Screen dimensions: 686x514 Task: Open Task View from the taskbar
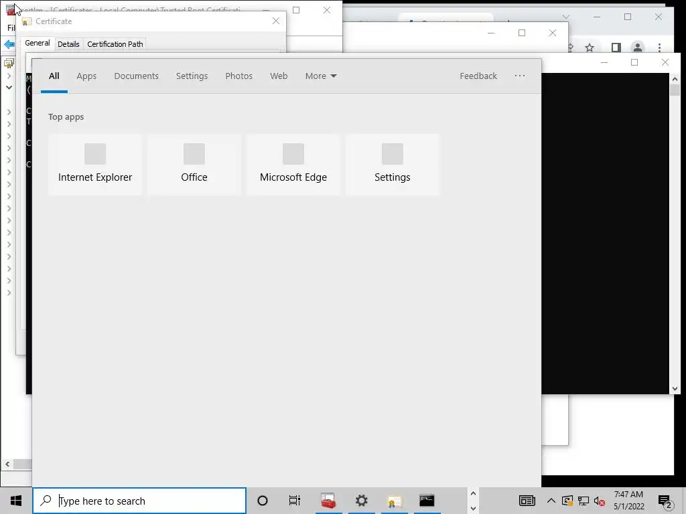coord(295,501)
